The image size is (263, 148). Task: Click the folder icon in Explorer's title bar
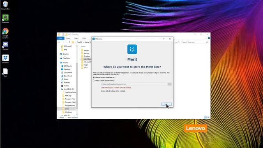click(59, 35)
